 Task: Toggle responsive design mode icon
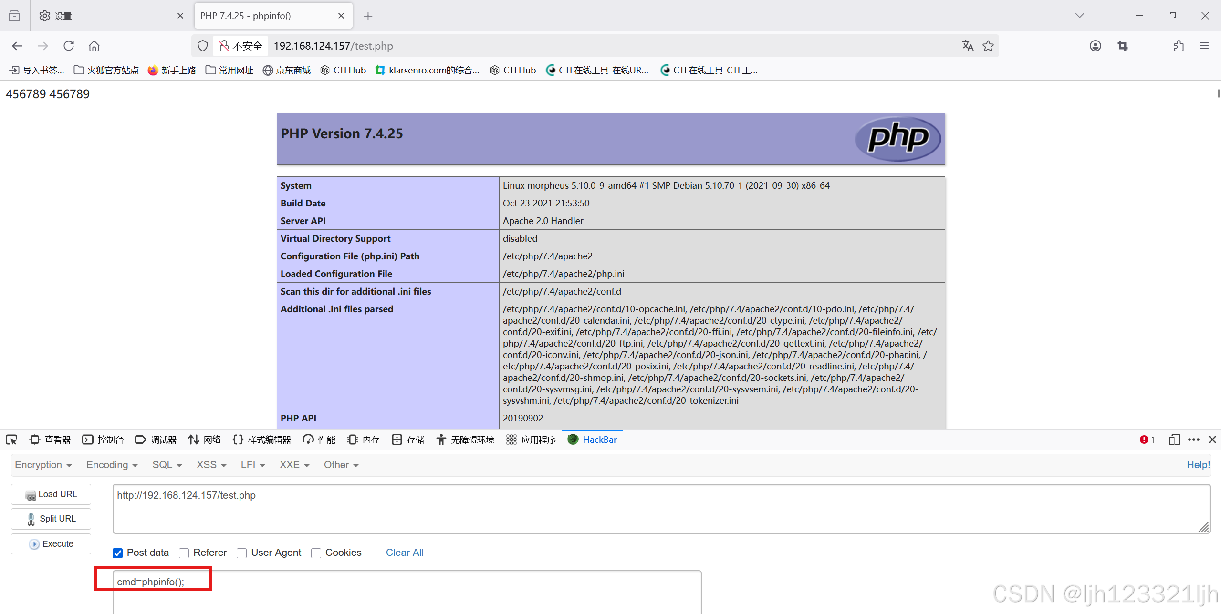pos(1174,440)
